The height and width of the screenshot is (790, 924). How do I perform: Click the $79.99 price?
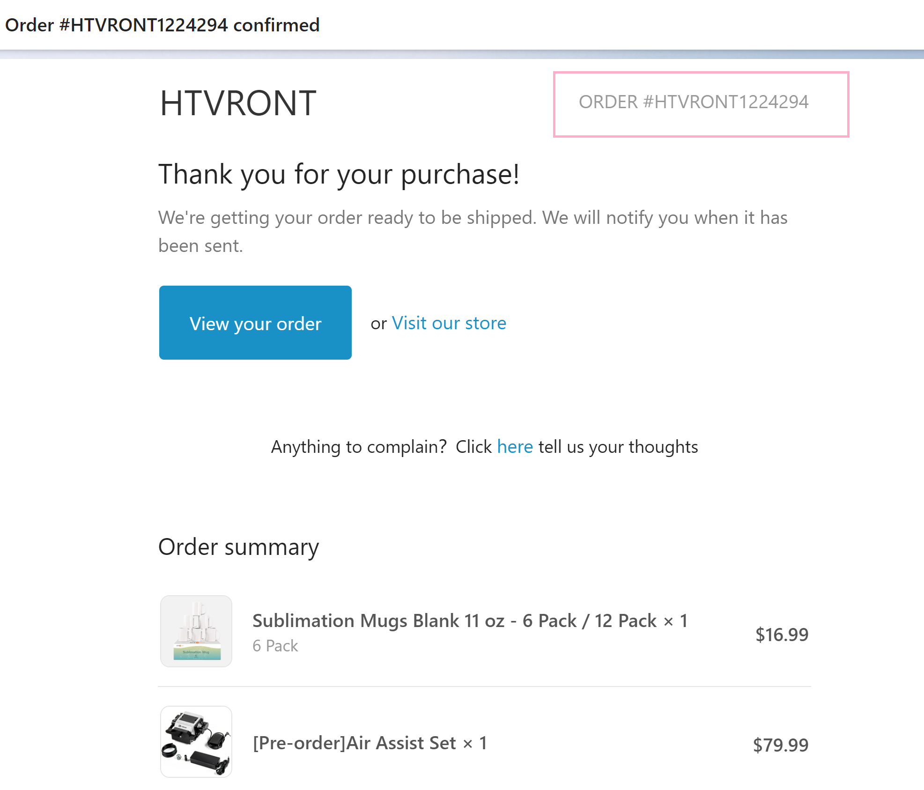coord(780,745)
